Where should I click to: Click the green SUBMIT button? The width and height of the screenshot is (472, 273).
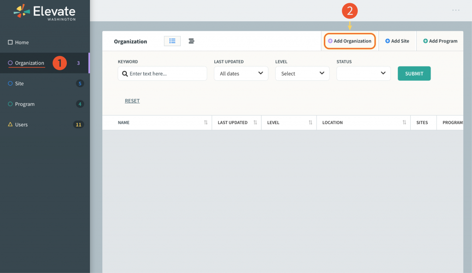tap(414, 73)
